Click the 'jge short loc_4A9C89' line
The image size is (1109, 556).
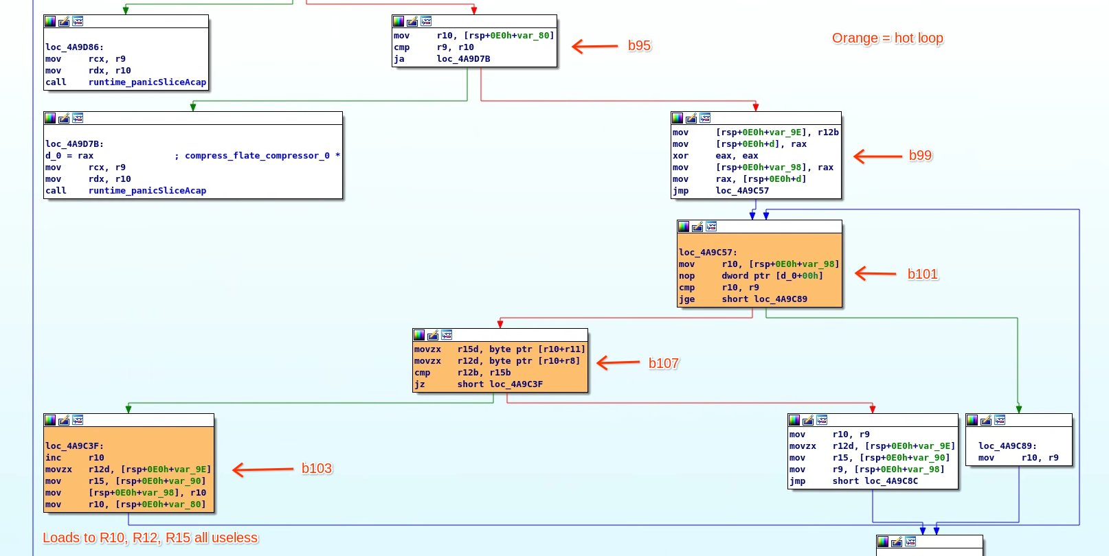tap(743, 299)
